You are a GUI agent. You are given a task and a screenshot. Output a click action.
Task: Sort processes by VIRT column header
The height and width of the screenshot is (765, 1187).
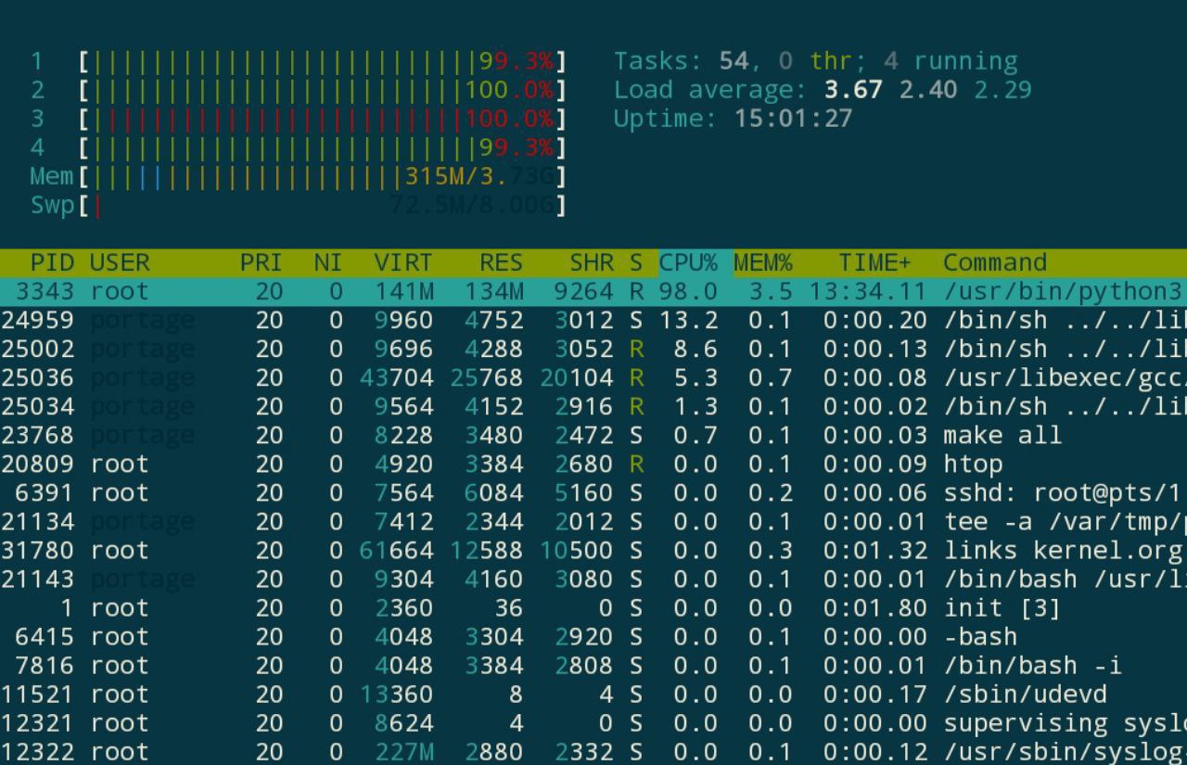point(403,262)
